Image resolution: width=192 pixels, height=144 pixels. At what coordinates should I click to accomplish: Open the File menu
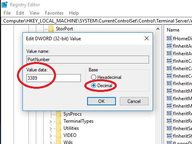[x=7, y=13]
